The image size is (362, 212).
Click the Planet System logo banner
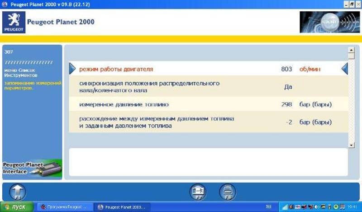(x=329, y=23)
